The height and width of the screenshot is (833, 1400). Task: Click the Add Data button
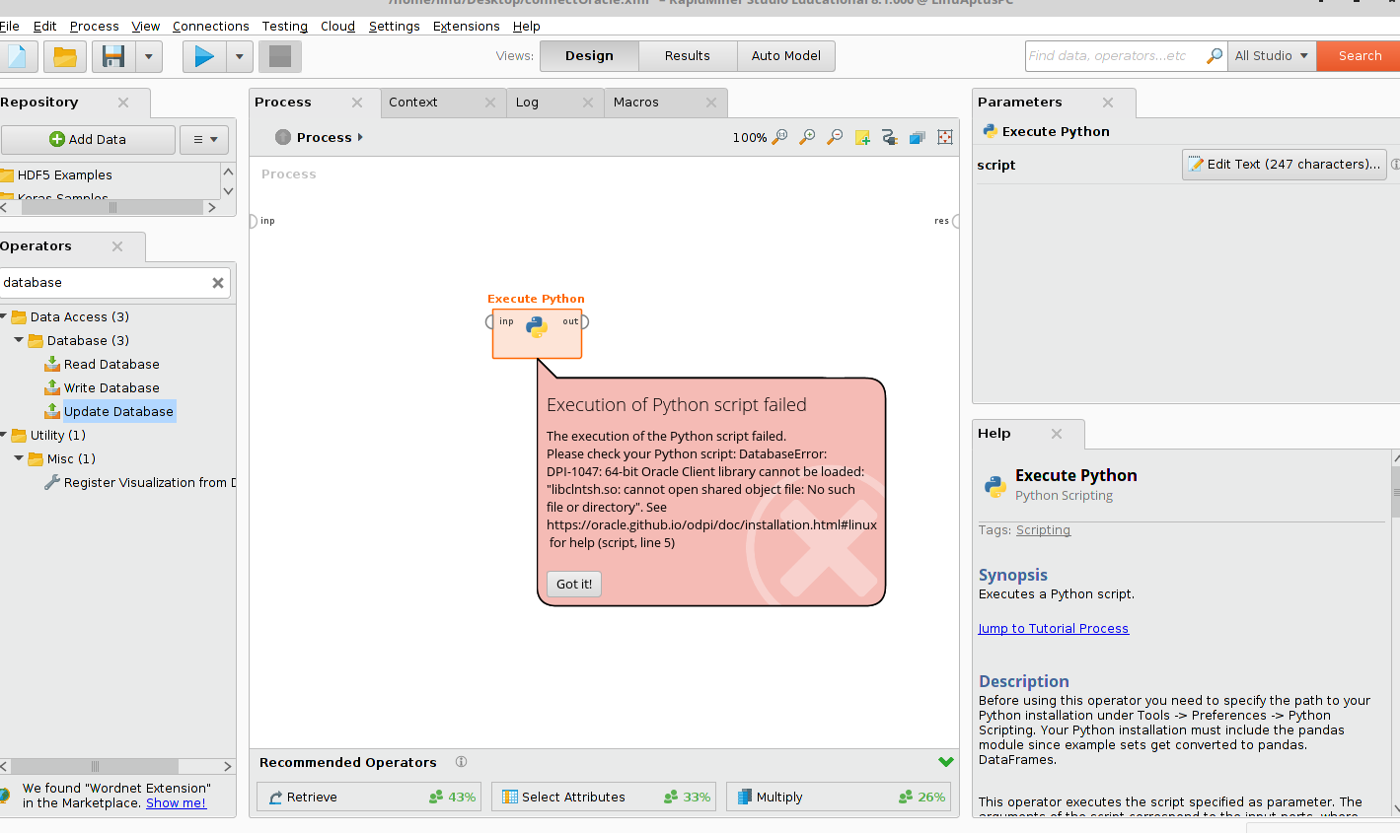88,139
